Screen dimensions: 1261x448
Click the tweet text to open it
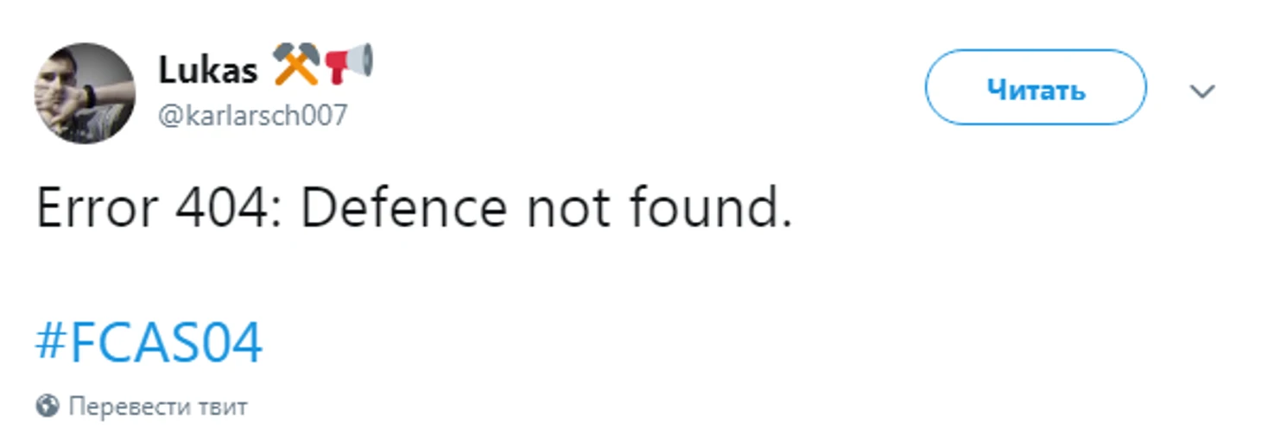414,211
